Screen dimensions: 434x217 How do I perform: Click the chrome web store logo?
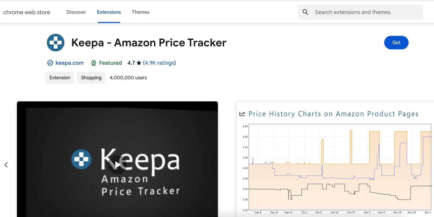(x=27, y=12)
